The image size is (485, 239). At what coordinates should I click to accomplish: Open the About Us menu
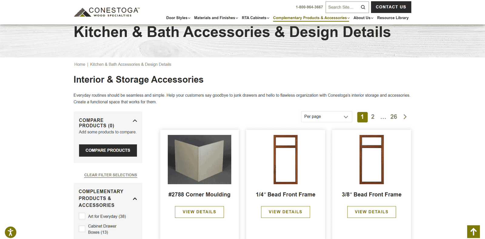click(363, 18)
